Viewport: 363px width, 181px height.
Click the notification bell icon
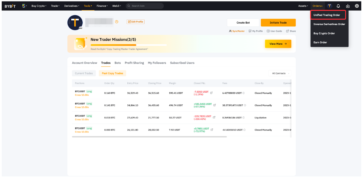click(x=339, y=6)
